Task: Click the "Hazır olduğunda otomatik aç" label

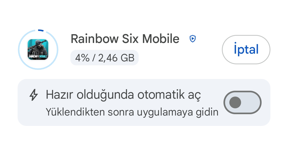Action: (123, 95)
